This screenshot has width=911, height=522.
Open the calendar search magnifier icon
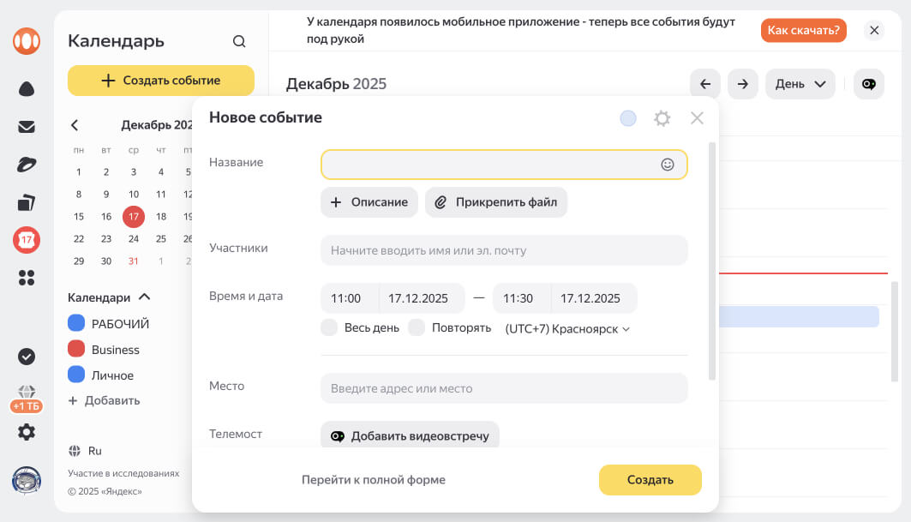[239, 40]
